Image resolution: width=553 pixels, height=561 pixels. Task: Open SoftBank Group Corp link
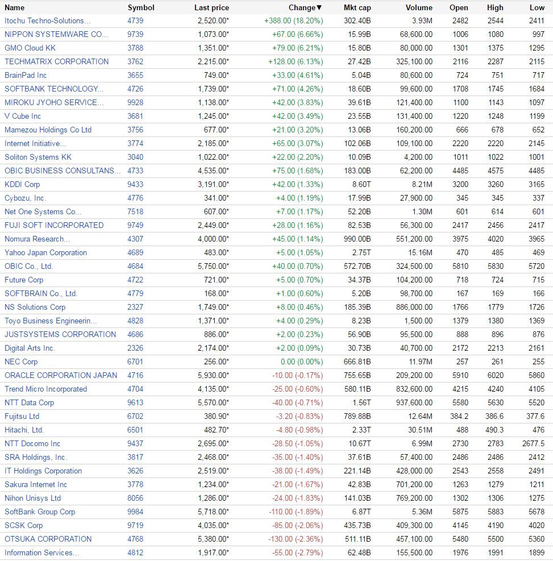(40, 512)
